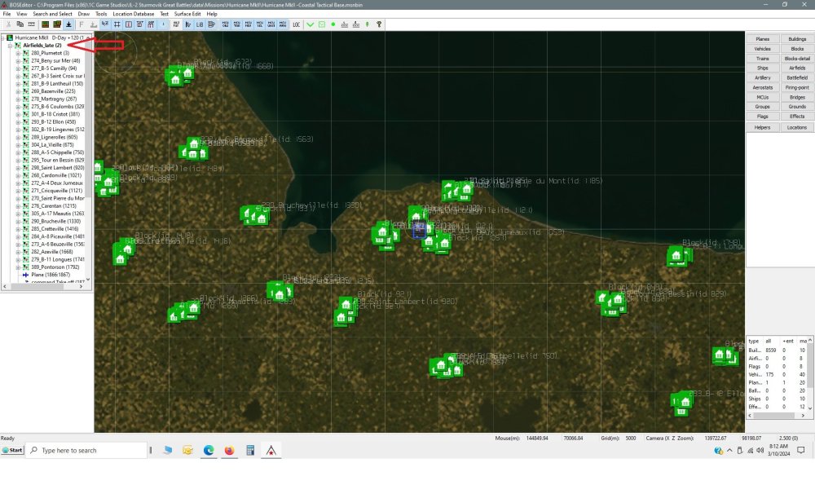
Task: Toggle the Buildings object filter
Action: (796, 38)
